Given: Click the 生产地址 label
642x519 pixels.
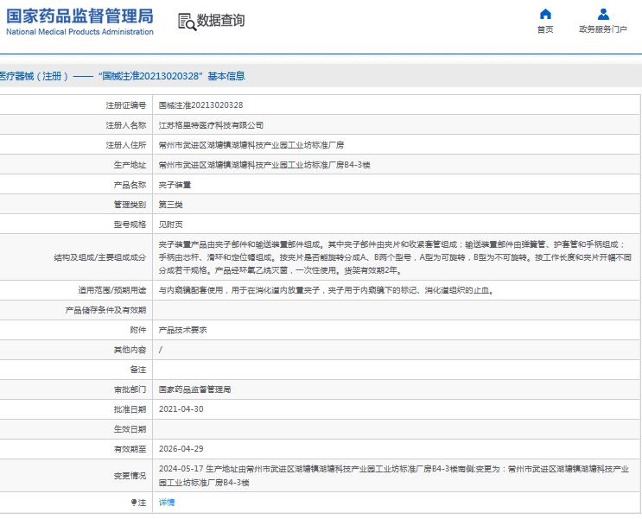Looking at the screenshot, I should coord(130,165).
